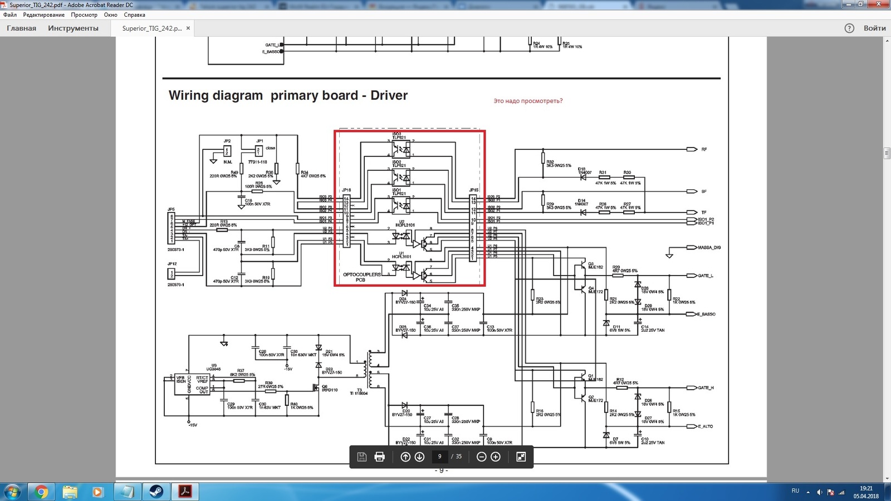
Task: Close the Superior_TIG_242 document tab
Action: point(188,28)
